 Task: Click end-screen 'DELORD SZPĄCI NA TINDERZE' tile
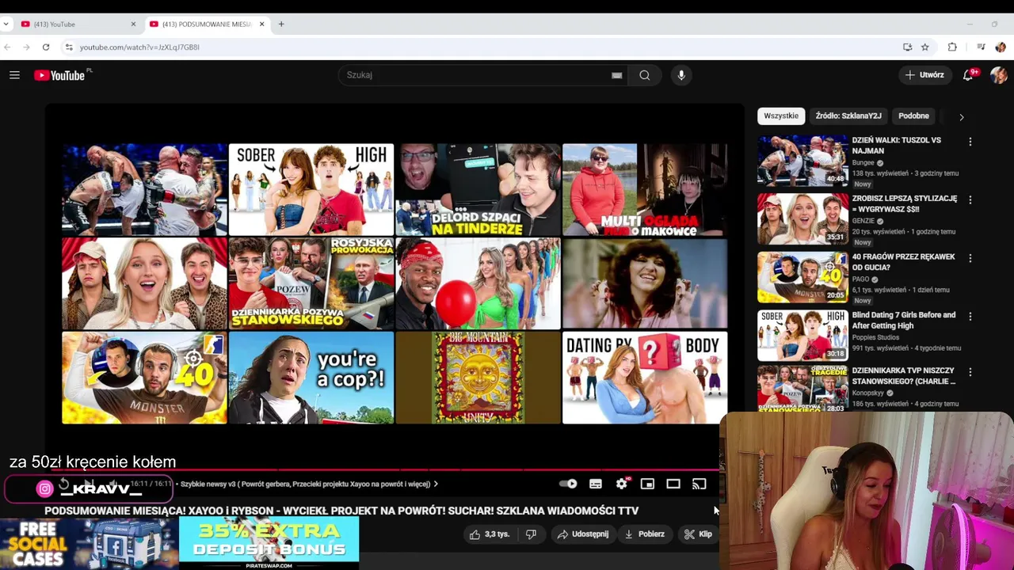coord(478,189)
